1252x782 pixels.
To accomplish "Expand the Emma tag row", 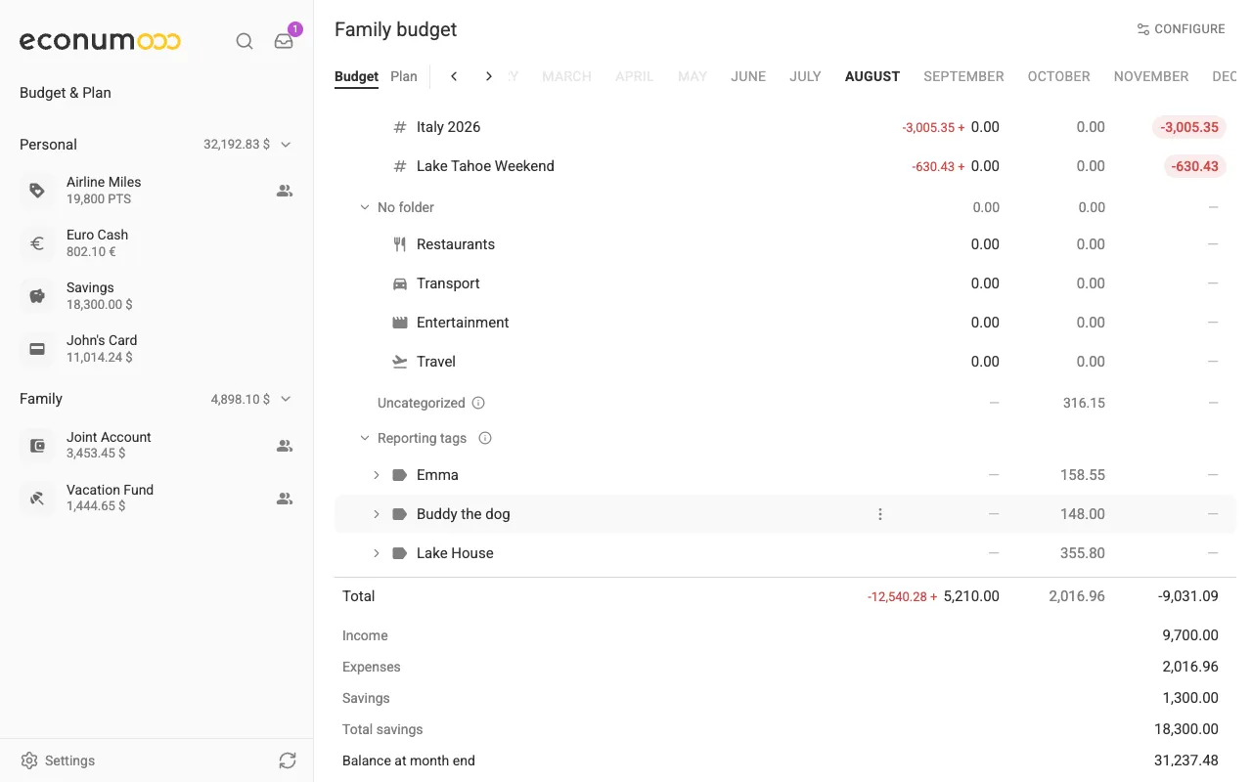I will click(377, 475).
